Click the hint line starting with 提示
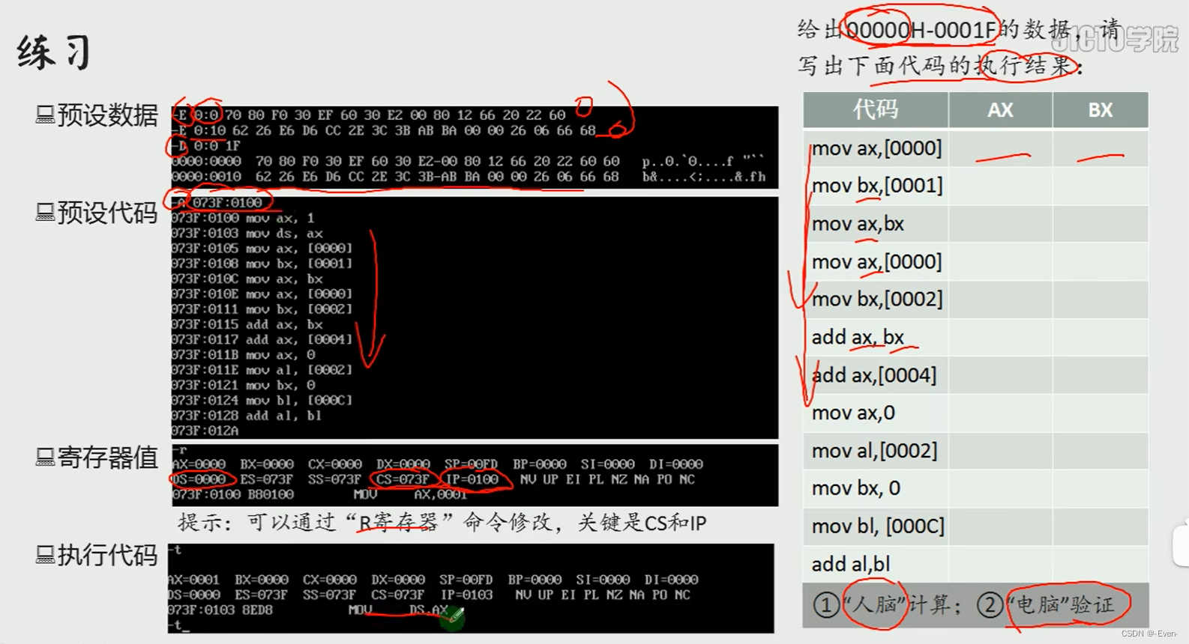This screenshot has height=644, width=1189. tap(442, 522)
